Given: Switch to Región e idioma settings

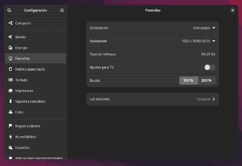Looking at the screenshot, I should [35, 126].
